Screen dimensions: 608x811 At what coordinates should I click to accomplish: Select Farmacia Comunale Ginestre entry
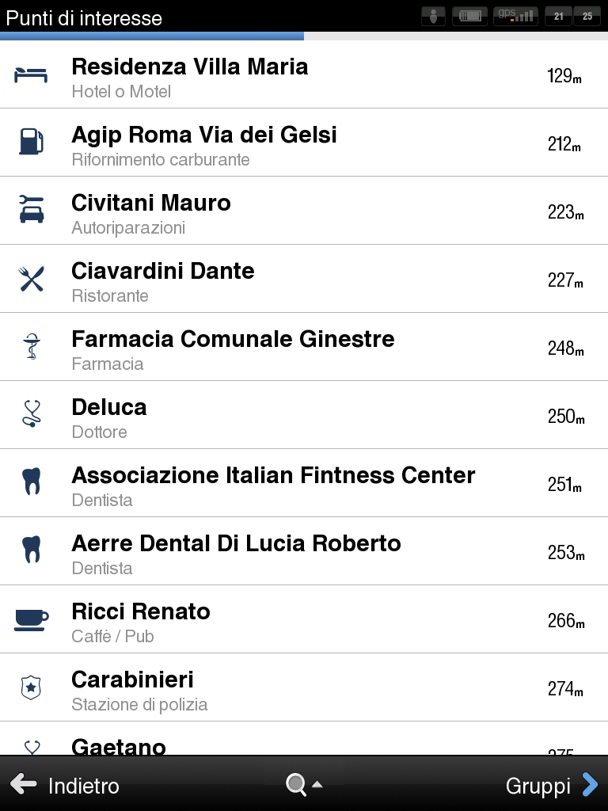(x=304, y=347)
